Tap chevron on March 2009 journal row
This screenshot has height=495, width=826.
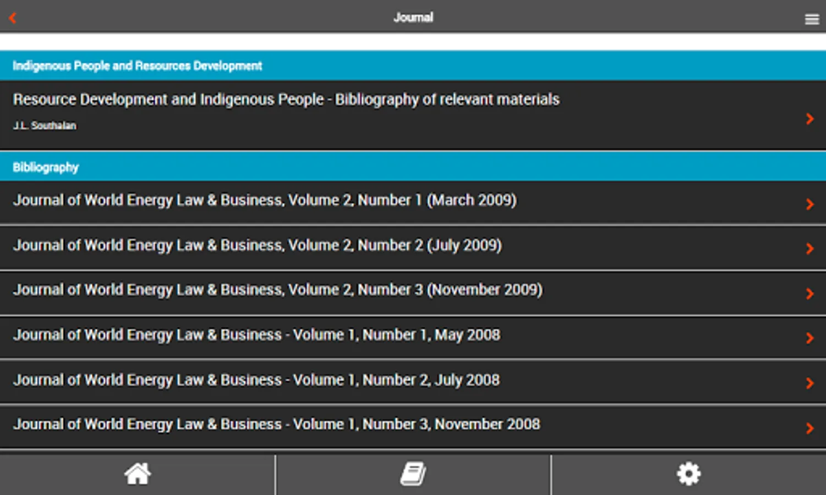(809, 204)
